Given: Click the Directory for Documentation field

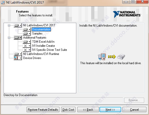Looking at the screenshot, I should (63, 100).
